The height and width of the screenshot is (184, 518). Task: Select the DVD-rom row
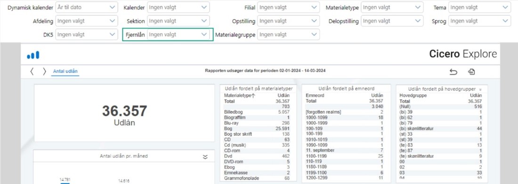click(257, 161)
